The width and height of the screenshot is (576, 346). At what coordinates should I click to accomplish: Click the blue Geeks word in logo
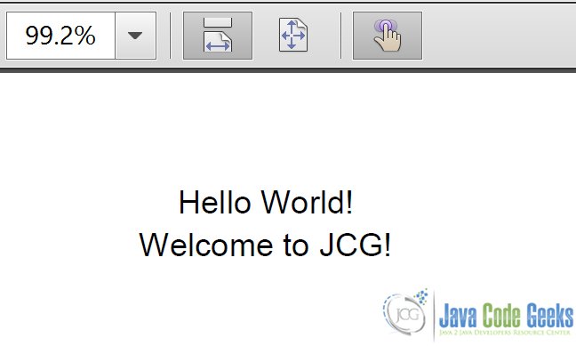(549, 316)
